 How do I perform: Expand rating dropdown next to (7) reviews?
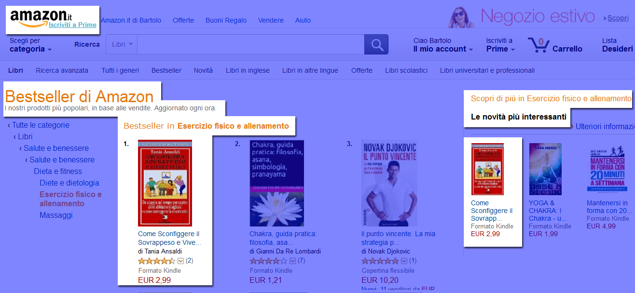(x=292, y=261)
